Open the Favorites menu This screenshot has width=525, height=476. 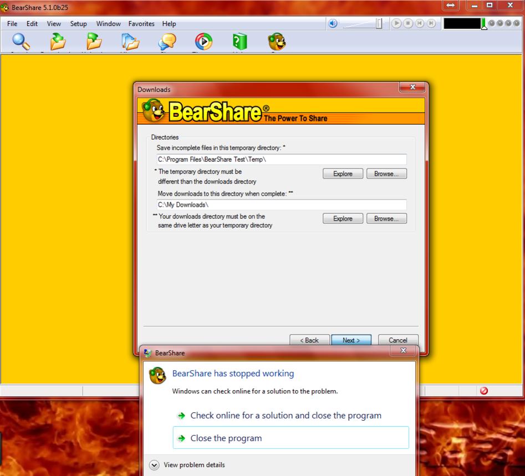click(x=141, y=24)
